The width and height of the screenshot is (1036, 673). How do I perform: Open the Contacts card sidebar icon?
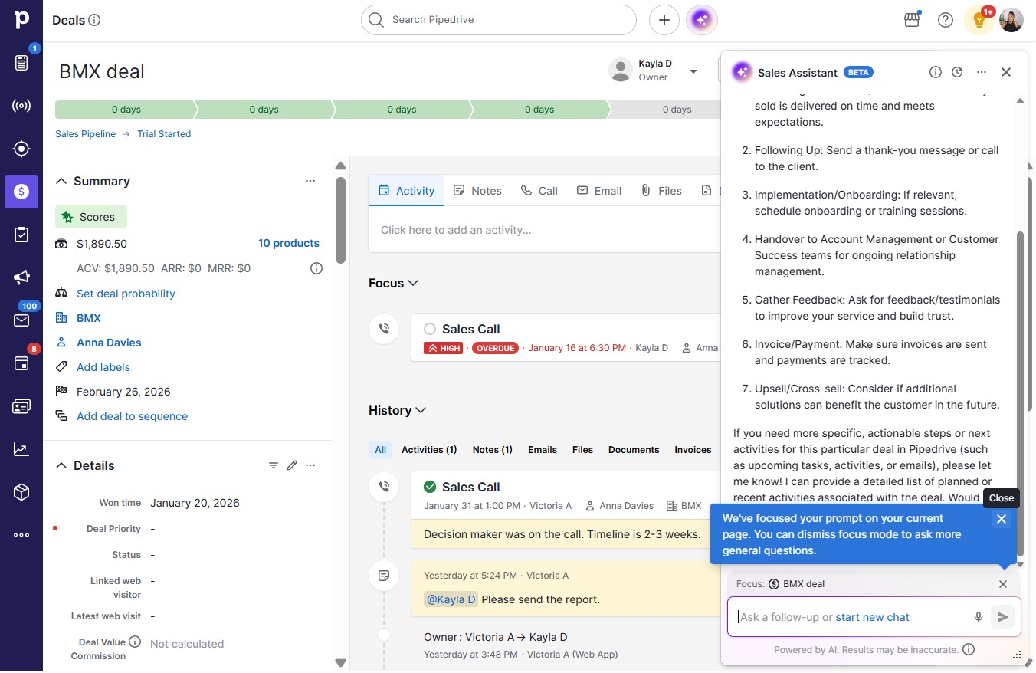pyautogui.click(x=21, y=406)
